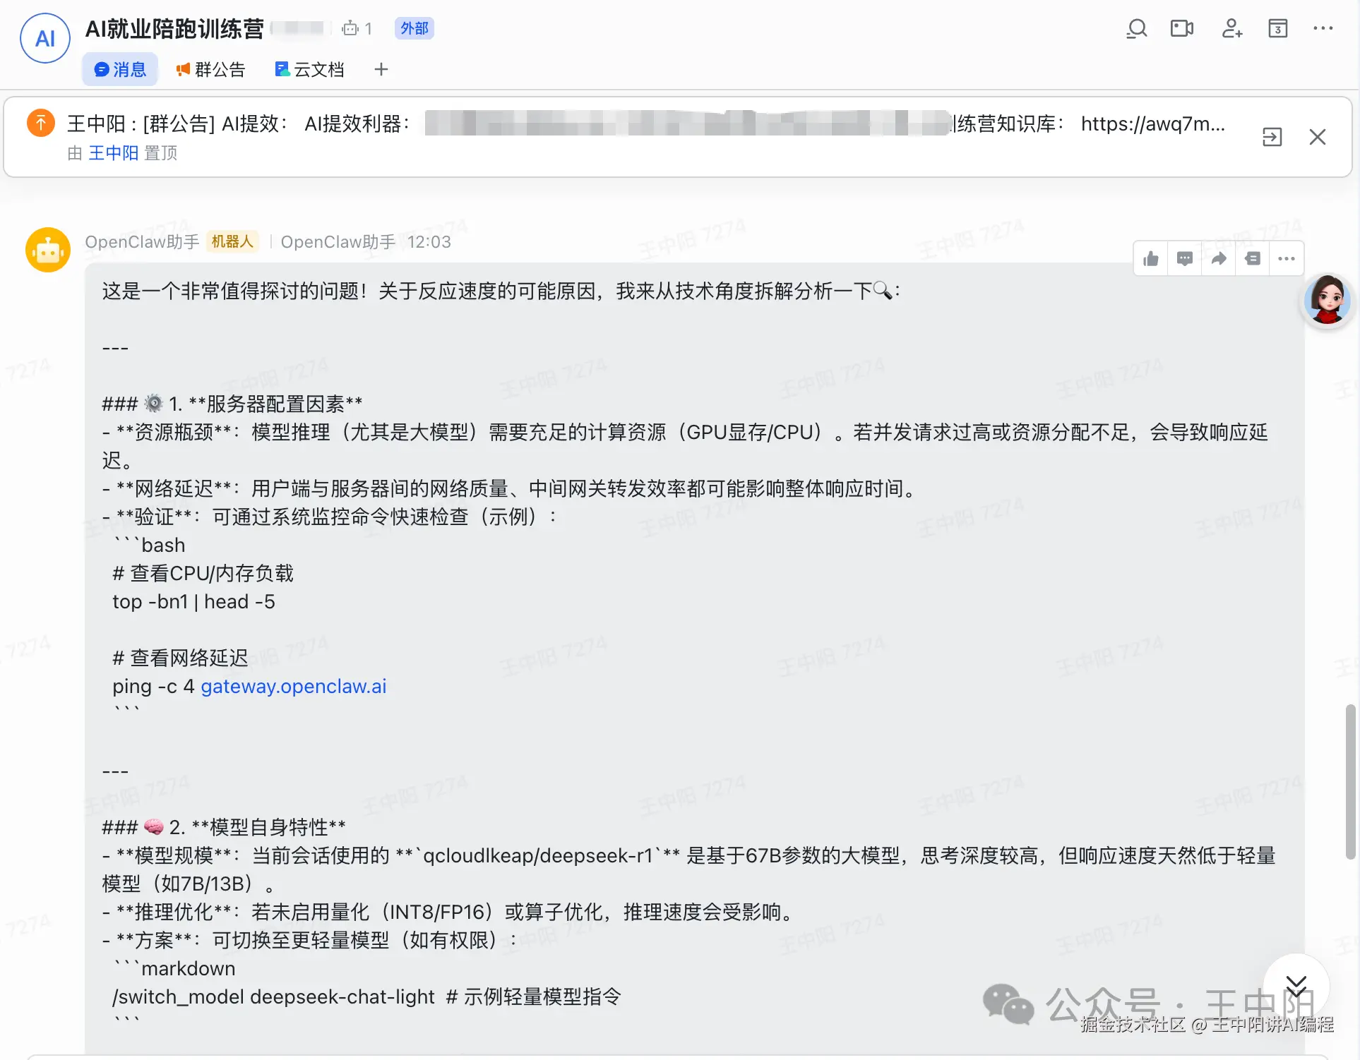Screen dimensions: 1360x1060
Task: Click the fourth icon on the message toolbar
Action: (x=1253, y=259)
